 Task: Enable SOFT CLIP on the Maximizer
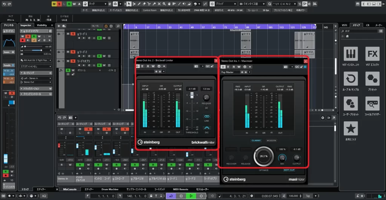290,170
